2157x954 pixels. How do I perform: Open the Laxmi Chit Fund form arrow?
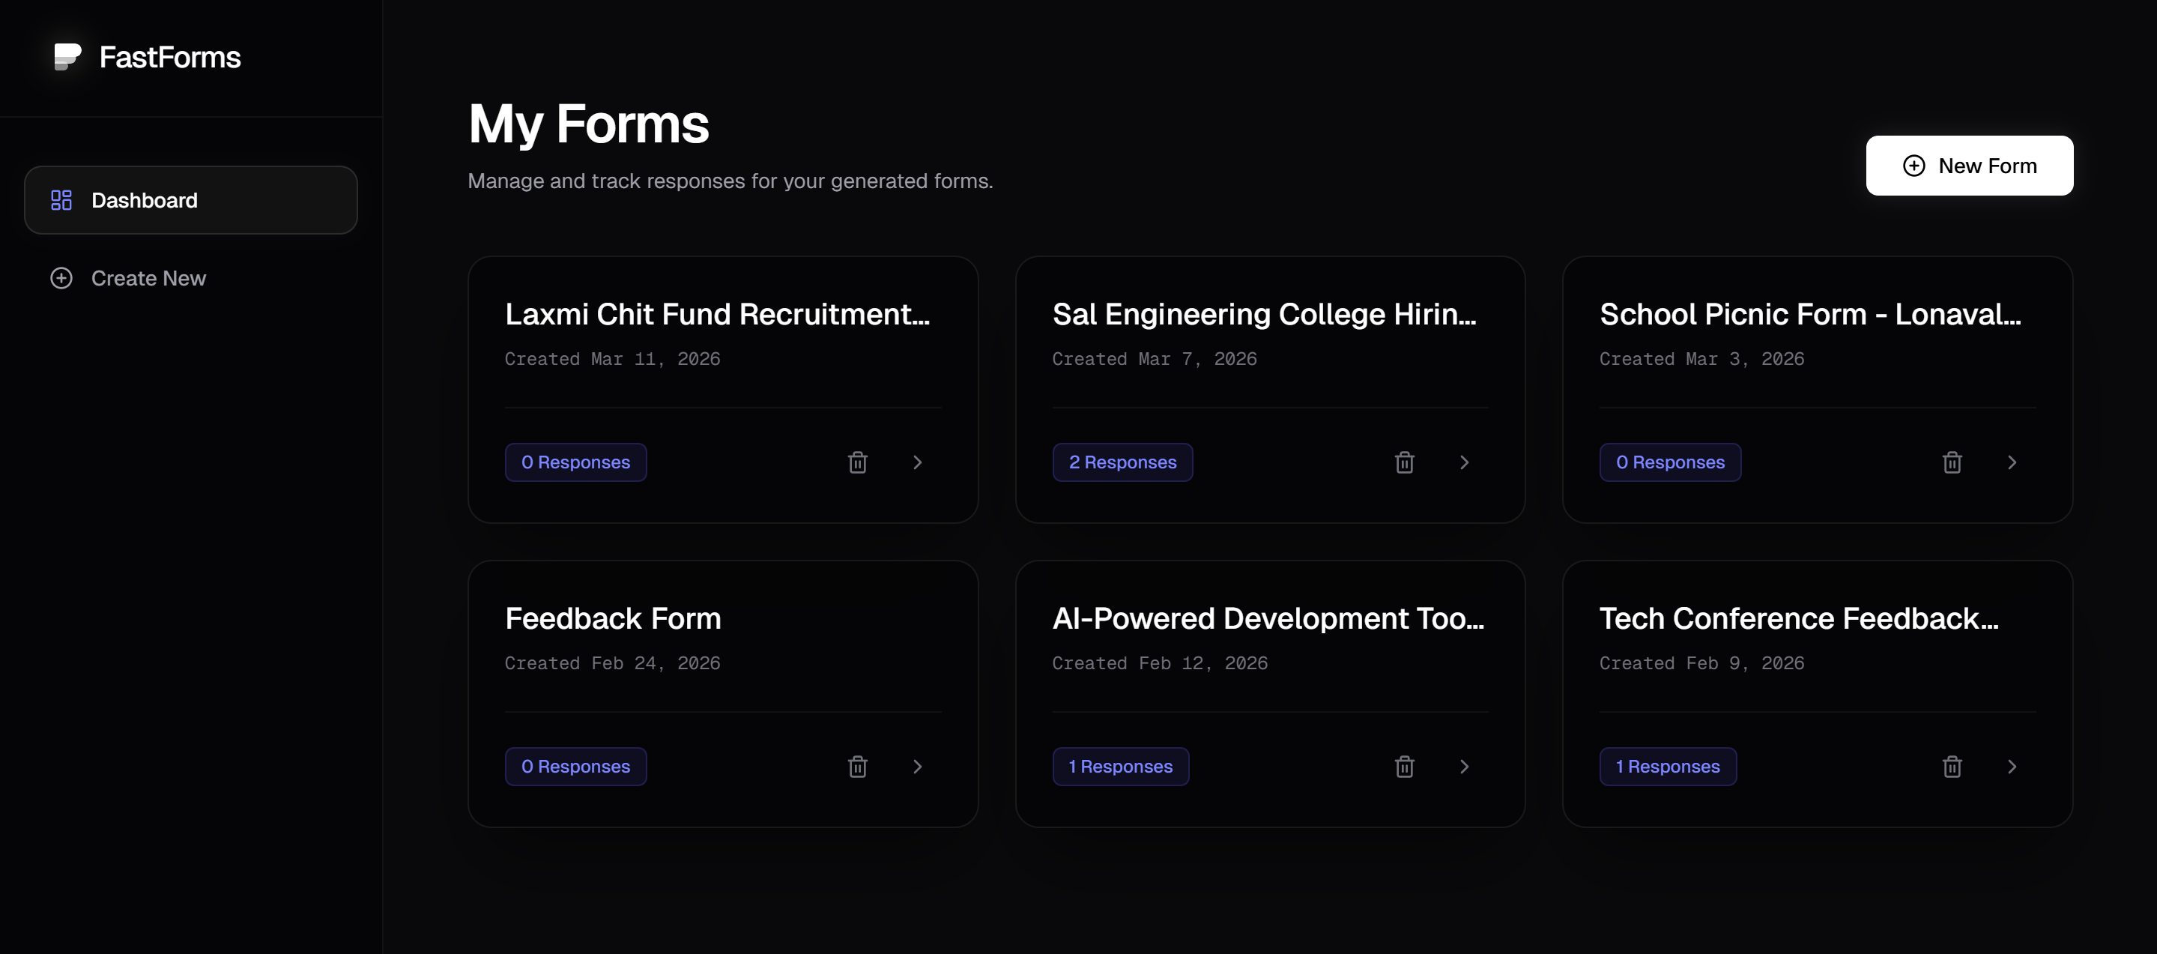coord(918,462)
